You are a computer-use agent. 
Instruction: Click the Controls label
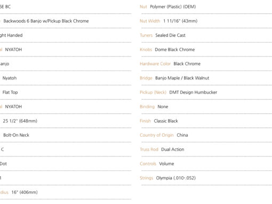(148, 163)
